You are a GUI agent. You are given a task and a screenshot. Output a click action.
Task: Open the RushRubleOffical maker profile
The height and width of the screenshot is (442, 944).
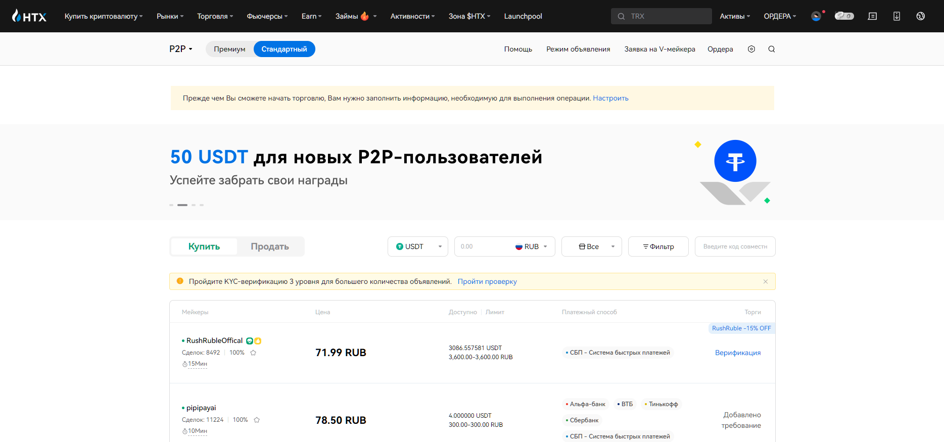[214, 340]
